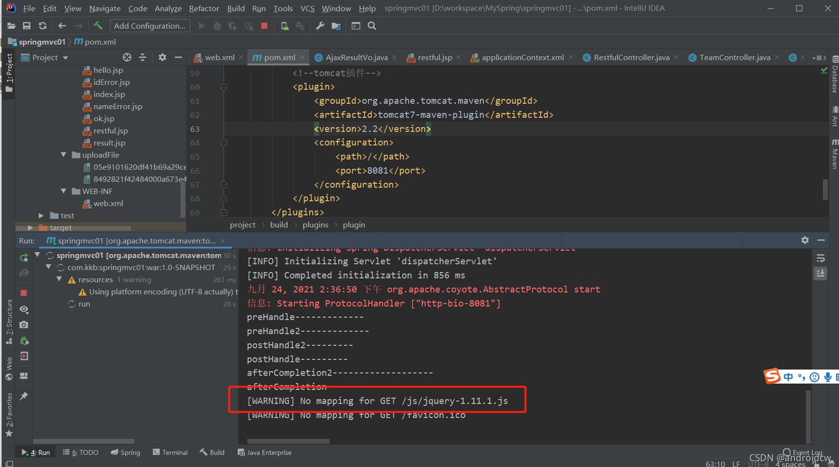The image size is (839, 467).
Task: Open Project Structure folder icon
Action: [x=336, y=26]
